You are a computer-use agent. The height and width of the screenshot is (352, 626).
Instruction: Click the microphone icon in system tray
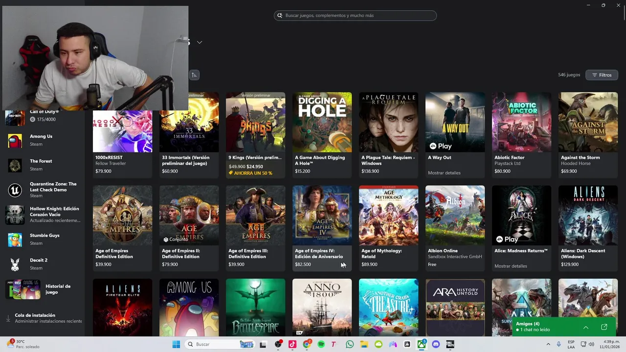(559, 344)
